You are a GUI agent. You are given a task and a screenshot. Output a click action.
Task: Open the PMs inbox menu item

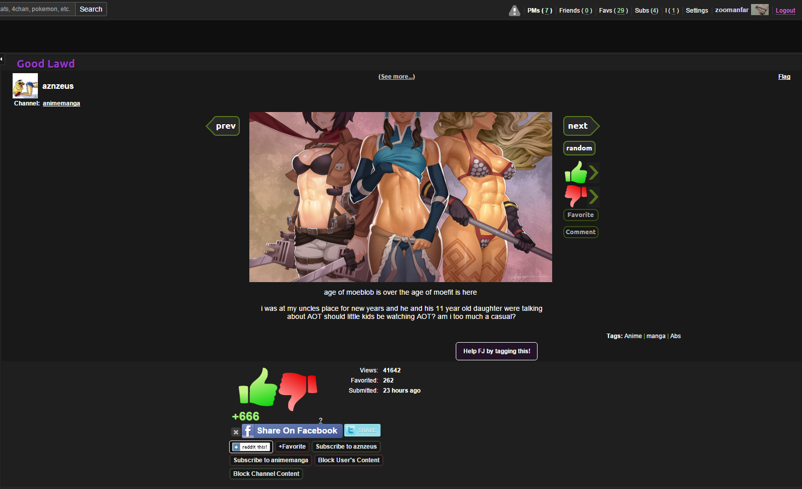click(x=540, y=11)
